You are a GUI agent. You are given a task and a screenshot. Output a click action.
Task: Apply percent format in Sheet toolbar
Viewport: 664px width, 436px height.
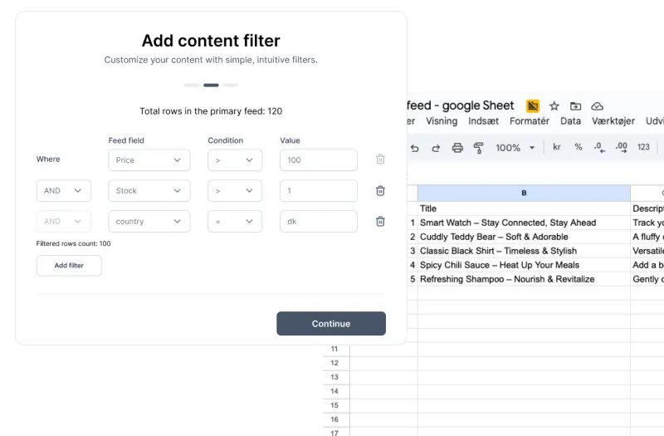tap(578, 147)
